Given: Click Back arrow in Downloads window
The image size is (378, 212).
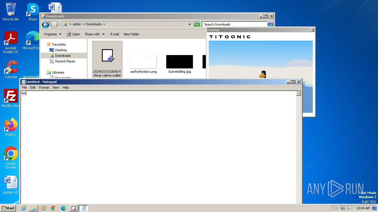Looking at the screenshot, I should [45, 24].
